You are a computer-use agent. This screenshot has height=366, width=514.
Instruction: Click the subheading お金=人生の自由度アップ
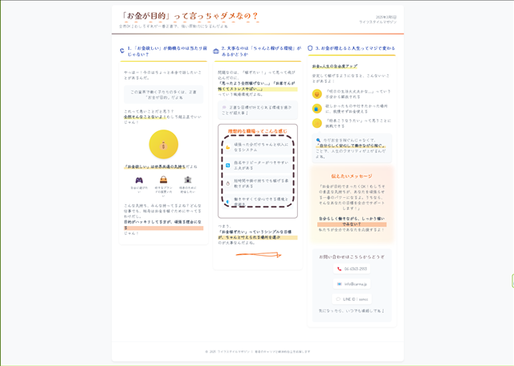point(335,66)
